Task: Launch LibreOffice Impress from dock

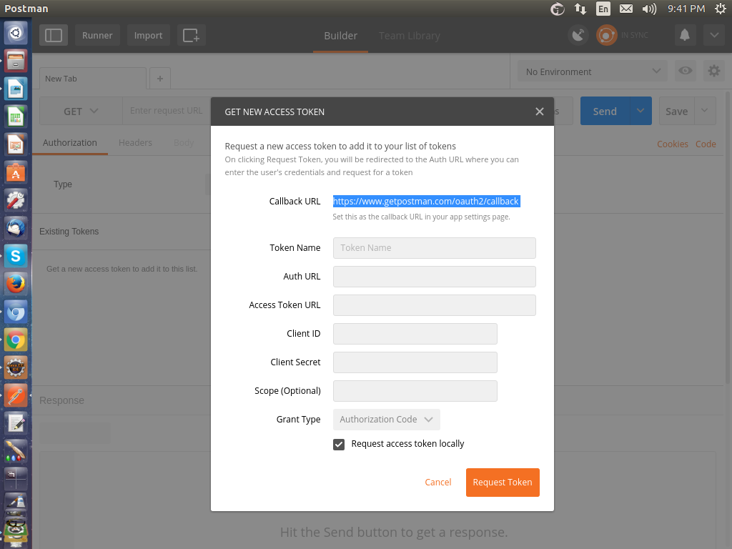Action: pos(16,144)
